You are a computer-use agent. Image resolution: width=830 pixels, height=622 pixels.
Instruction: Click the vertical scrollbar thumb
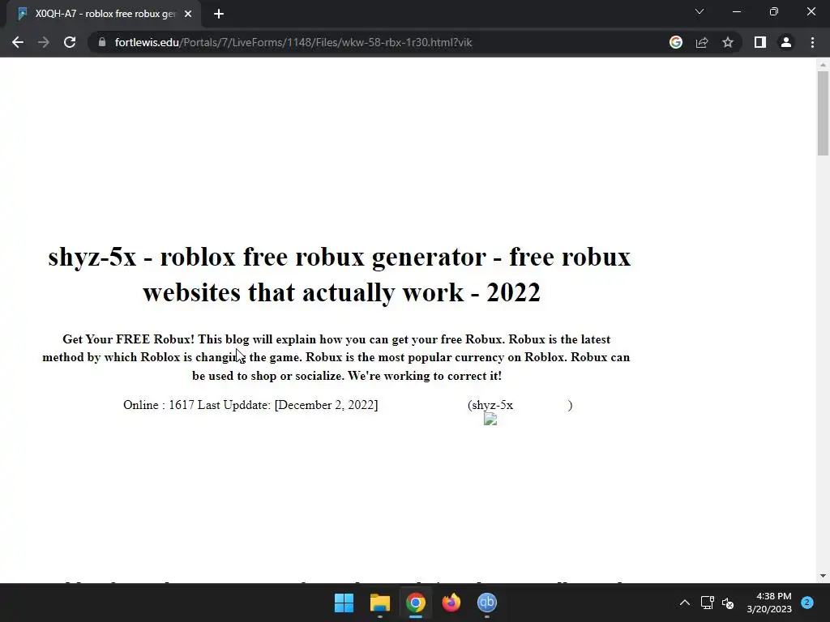(x=823, y=113)
